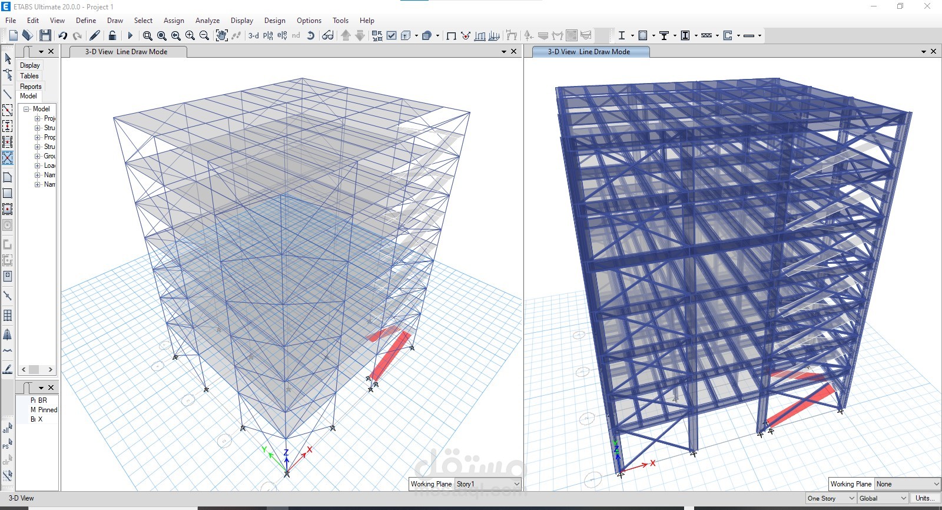Open the Analyze menu
Viewport: 942px width, 510px height.
click(207, 21)
